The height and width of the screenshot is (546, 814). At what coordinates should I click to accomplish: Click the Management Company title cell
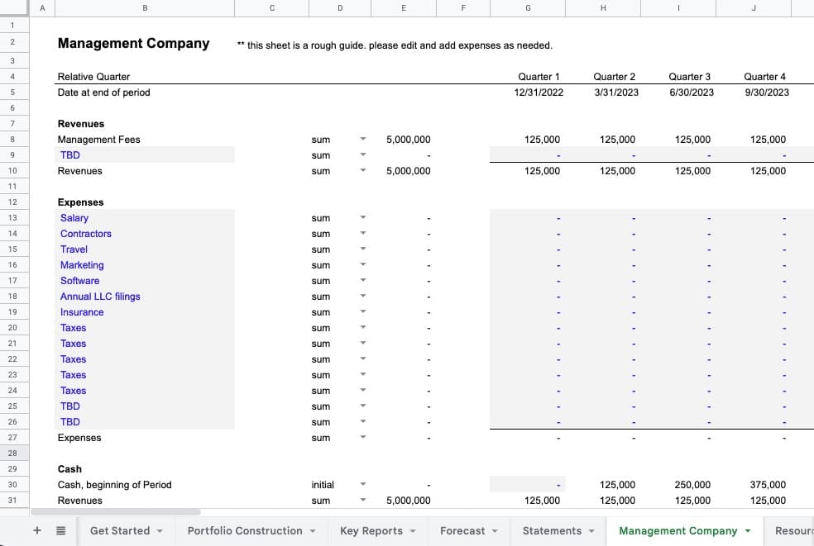tap(133, 44)
